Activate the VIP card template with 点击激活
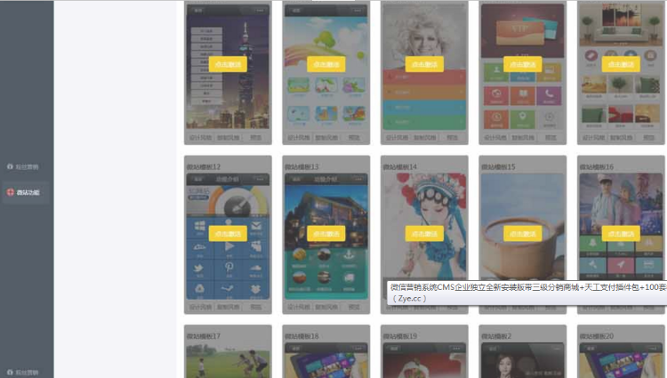This screenshot has width=667, height=378. [x=522, y=64]
